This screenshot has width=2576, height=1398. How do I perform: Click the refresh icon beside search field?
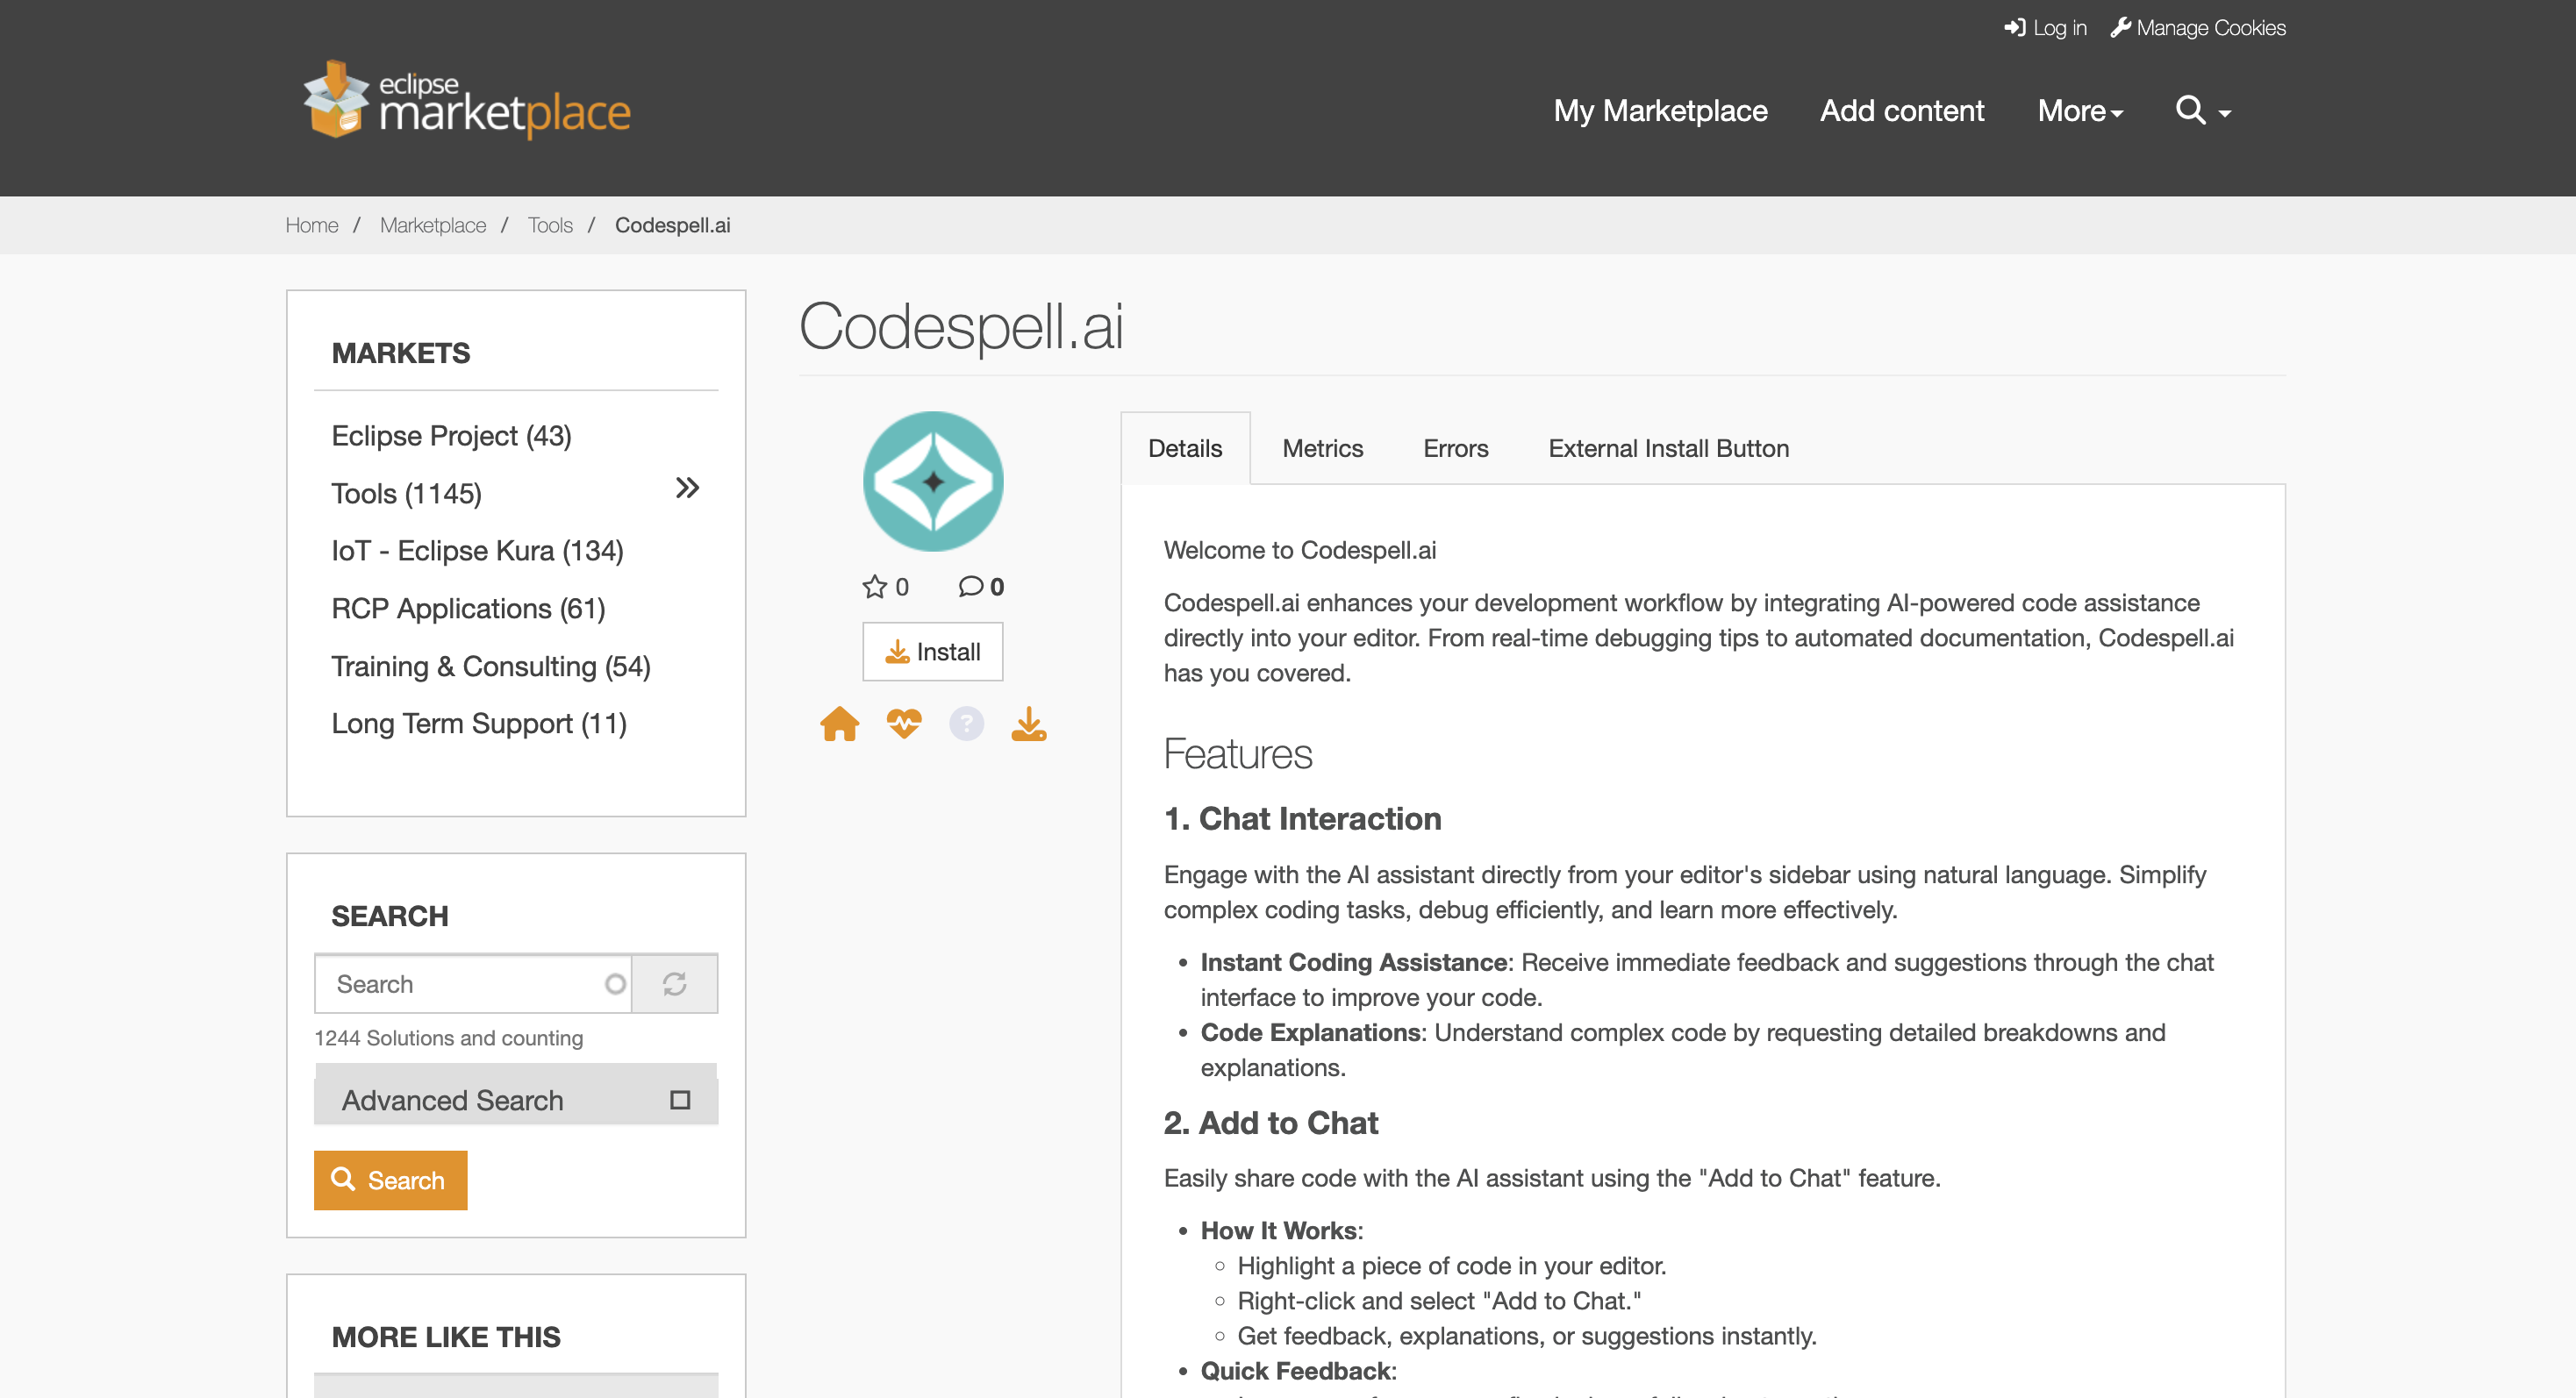point(675,984)
